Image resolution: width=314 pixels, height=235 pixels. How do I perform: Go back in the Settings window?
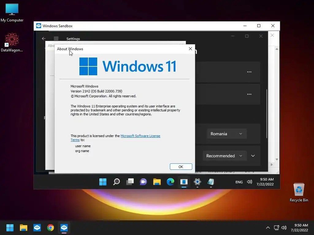click(x=44, y=39)
